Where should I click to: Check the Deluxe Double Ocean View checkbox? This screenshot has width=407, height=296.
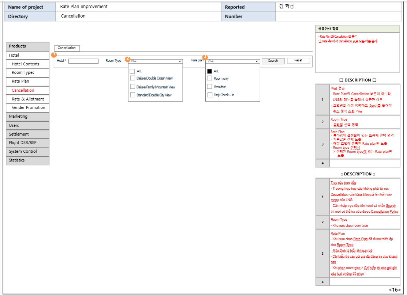click(132, 78)
